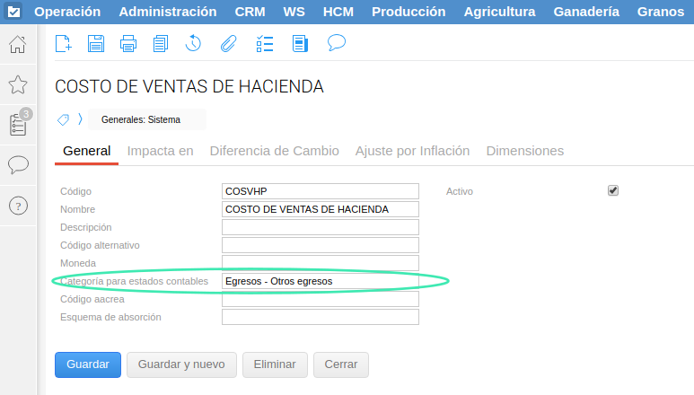Click the paperclip attachments icon

tap(228, 43)
